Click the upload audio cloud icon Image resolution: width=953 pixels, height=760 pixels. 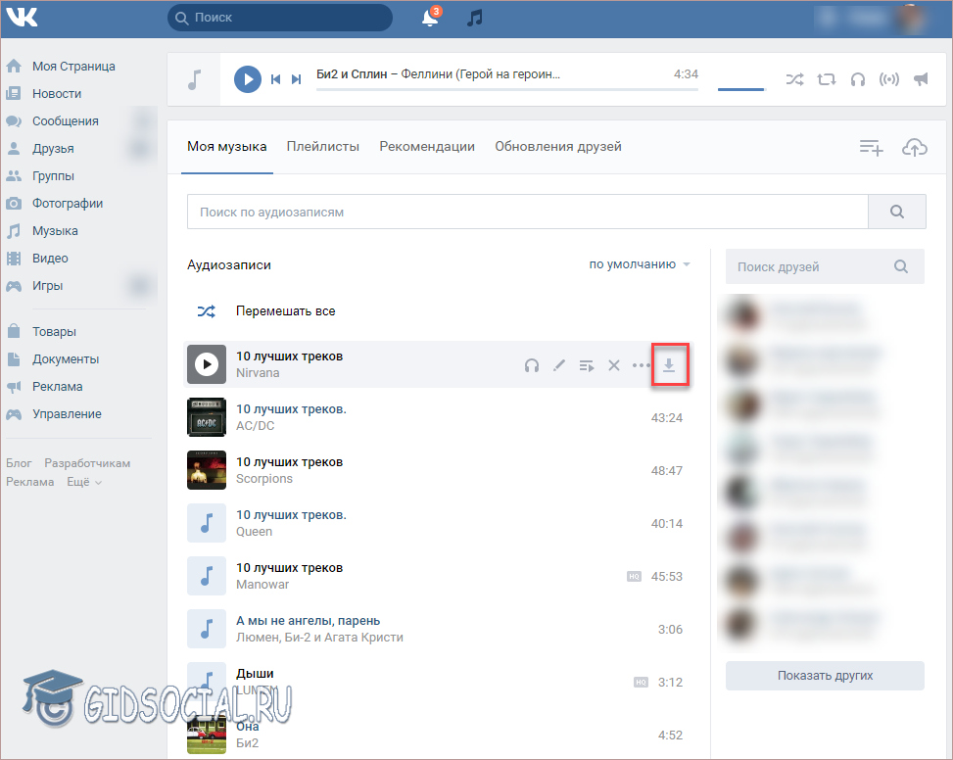[914, 147]
